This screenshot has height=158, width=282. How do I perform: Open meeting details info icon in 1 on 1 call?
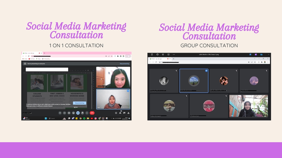coord(116,113)
